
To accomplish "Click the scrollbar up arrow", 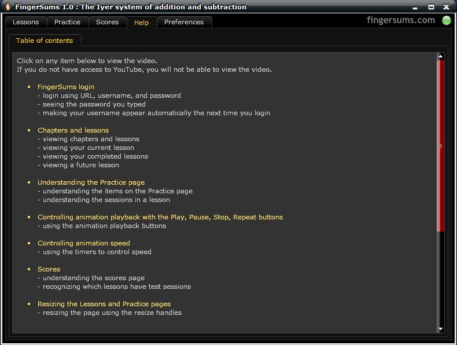I will pos(440,57).
